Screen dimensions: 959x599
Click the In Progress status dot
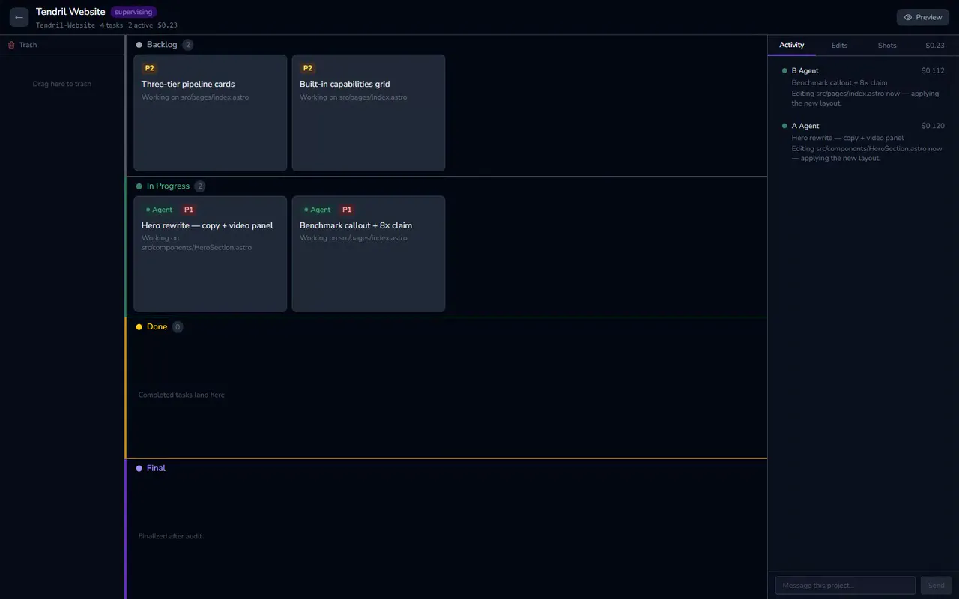pos(139,186)
